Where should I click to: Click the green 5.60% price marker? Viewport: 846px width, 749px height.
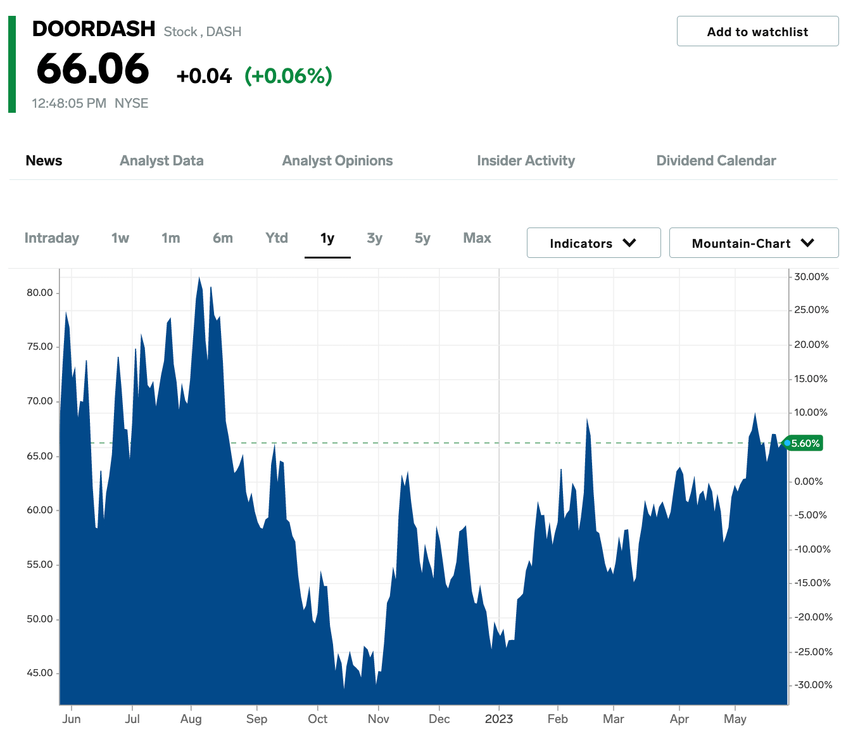(x=804, y=444)
